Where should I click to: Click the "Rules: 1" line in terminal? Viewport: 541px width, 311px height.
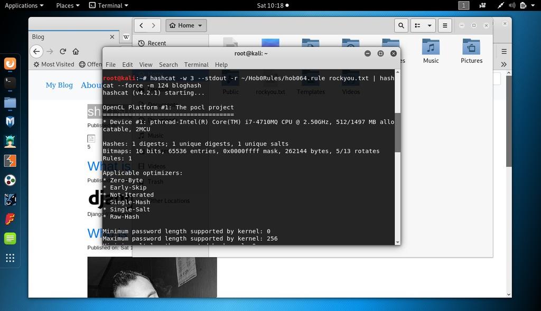(x=117, y=158)
